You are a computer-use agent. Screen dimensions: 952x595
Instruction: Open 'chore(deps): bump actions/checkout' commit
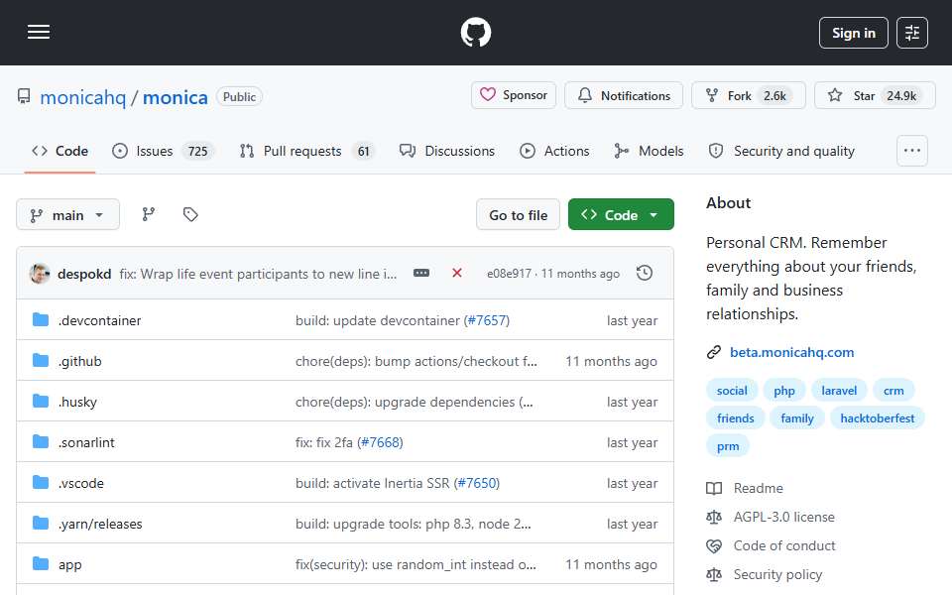(416, 361)
